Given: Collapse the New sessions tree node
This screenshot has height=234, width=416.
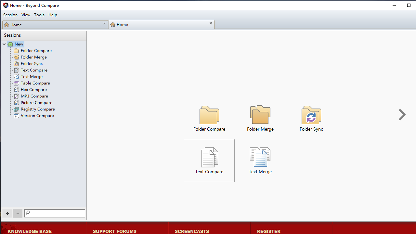Looking at the screenshot, I should tap(4, 44).
